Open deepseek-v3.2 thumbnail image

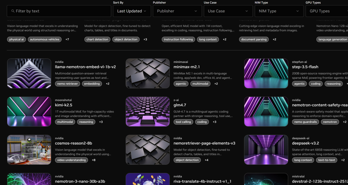pyautogui.click(x=266, y=150)
